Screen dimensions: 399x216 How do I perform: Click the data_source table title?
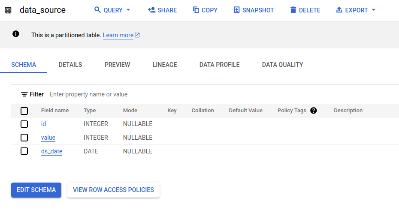(x=42, y=10)
